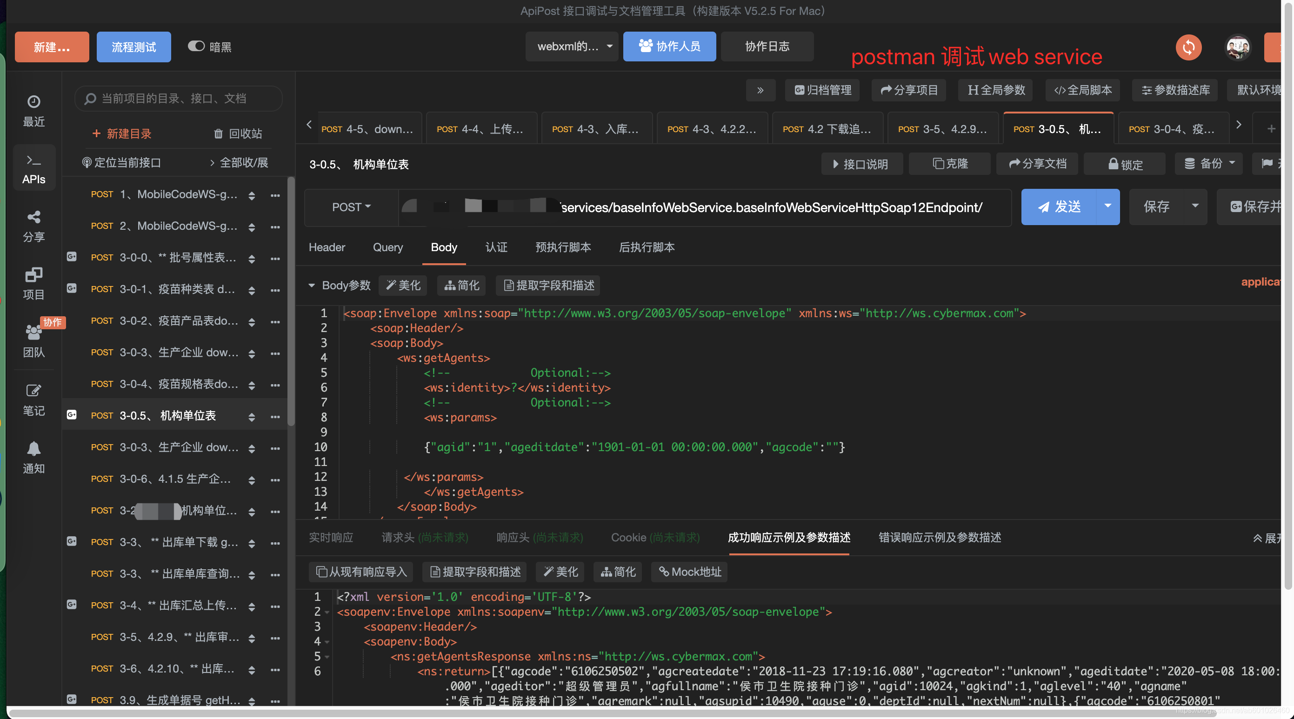Switch to the 预执行脚本 tab
The width and height of the screenshot is (1294, 719).
click(563, 247)
